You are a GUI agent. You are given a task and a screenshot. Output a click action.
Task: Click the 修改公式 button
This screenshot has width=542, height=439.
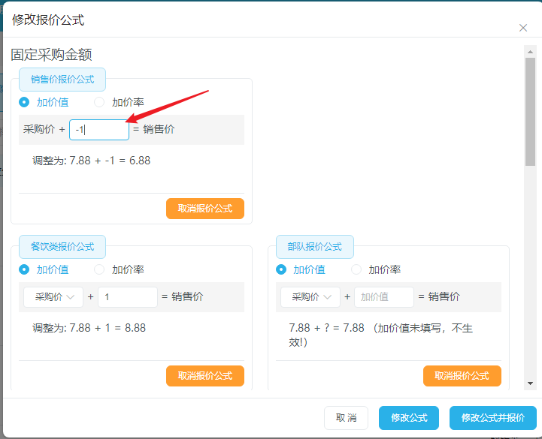409,418
